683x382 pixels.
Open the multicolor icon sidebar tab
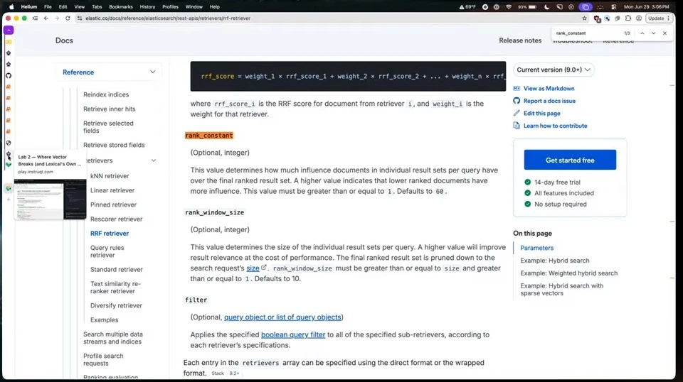pyautogui.click(x=9, y=188)
